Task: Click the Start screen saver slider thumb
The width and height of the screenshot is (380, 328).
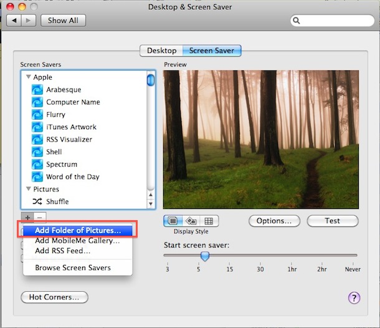Action: coord(204,256)
